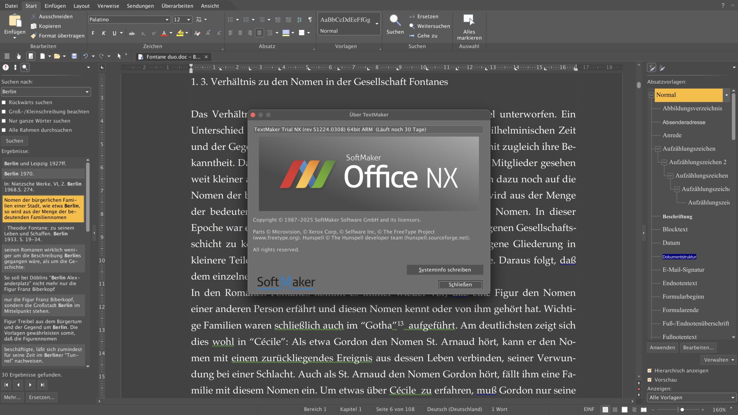The width and height of the screenshot is (738, 415).
Task: Open the font size 12 dropdown
Action: 188,19
